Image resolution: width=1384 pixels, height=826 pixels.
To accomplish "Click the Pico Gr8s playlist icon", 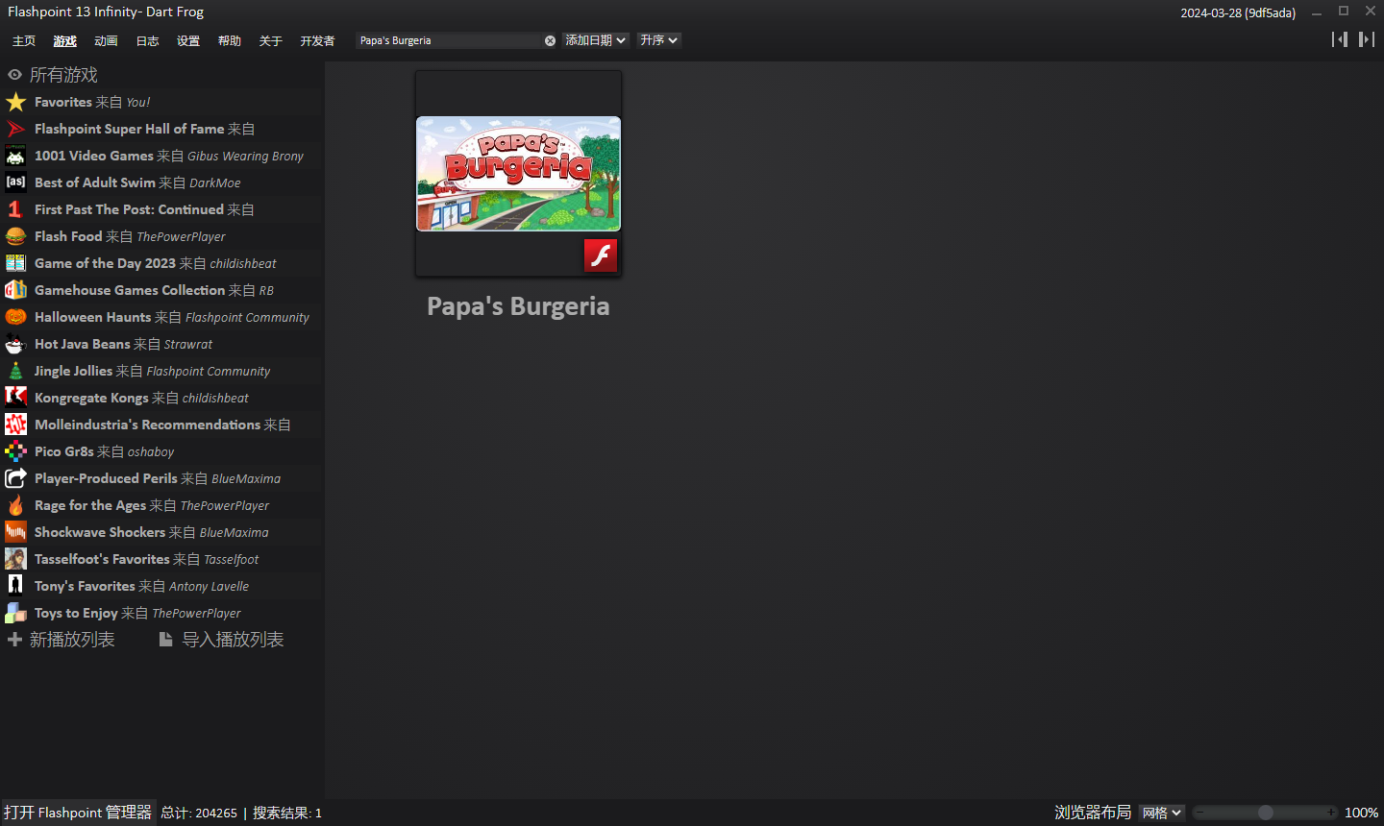I will click(15, 451).
